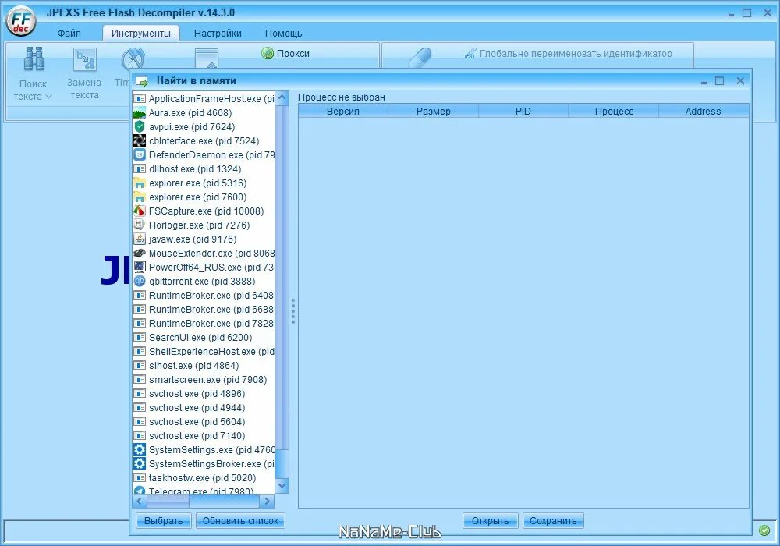Maximize the Найти в памяти window
The image size is (780, 546).
coord(719,80)
